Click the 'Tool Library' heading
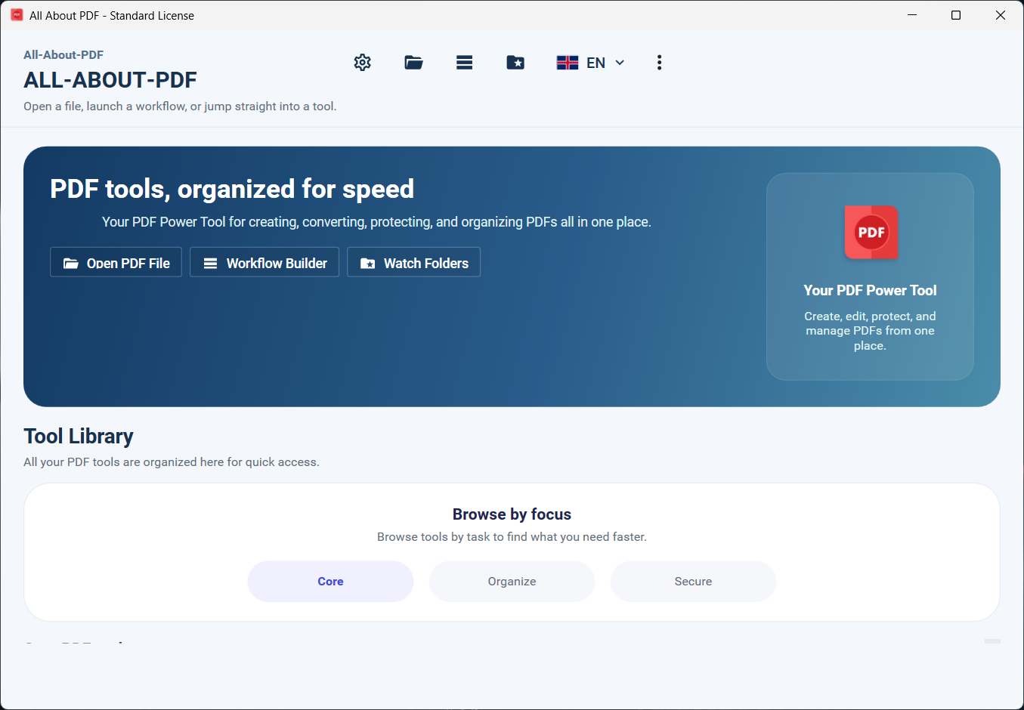Screen dimensions: 1024x710 coord(79,437)
